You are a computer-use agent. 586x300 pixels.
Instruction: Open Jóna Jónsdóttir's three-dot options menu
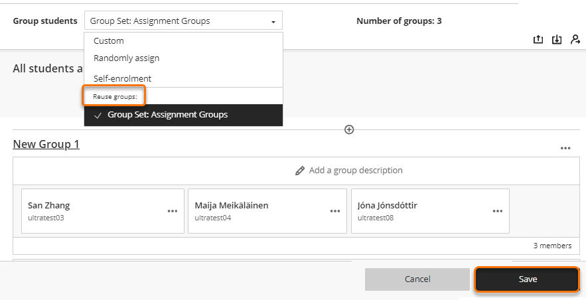(x=498, y=211)
